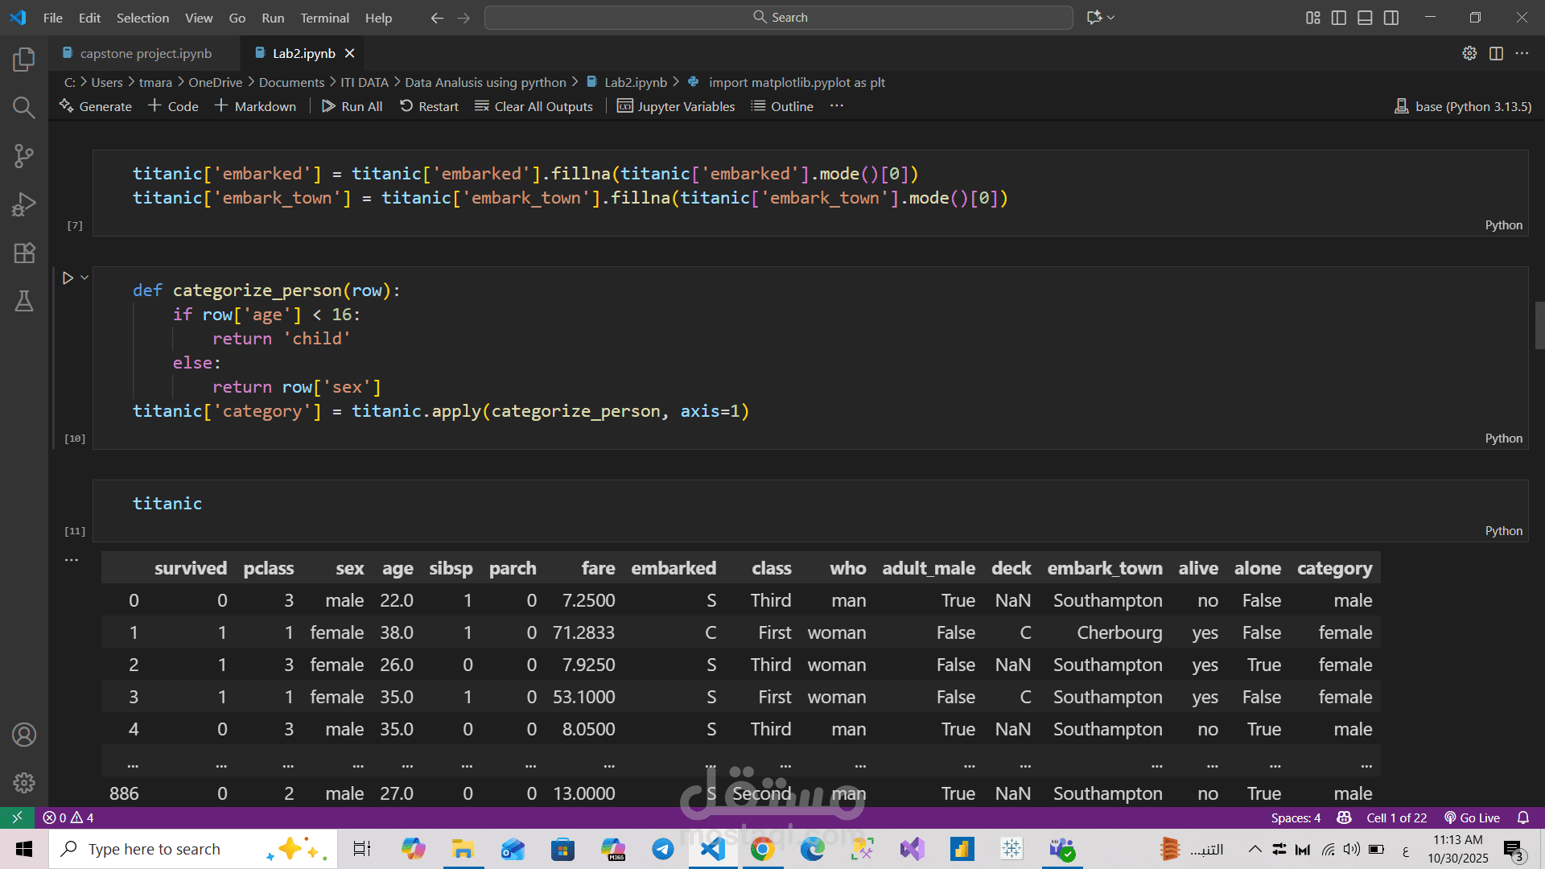Open the notebook toolbar overflow menu after Outline

pos(837,106)
